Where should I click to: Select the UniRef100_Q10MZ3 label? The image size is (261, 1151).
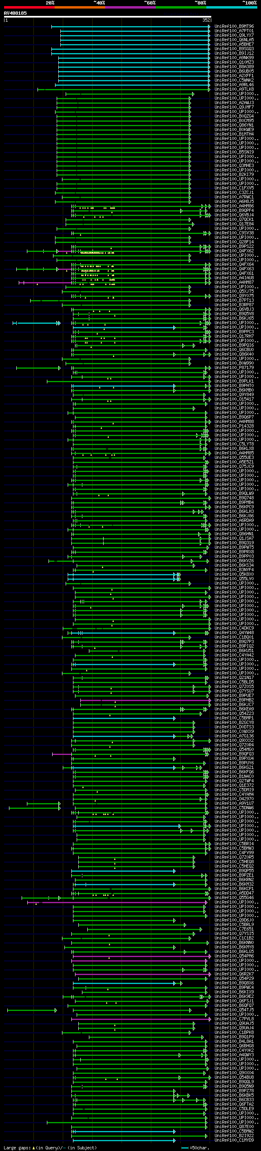(234, 62)
